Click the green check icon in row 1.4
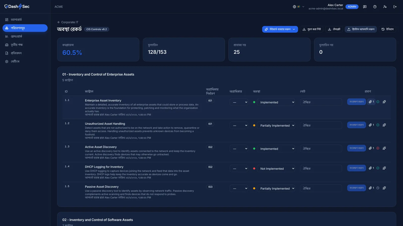 point(378,168)
